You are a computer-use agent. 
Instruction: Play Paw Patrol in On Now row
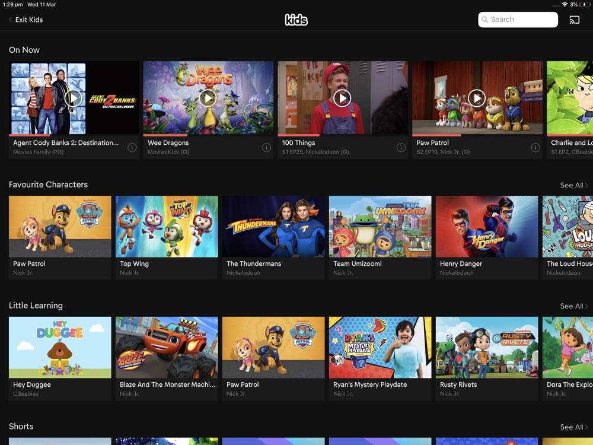(x=477, y=98)
